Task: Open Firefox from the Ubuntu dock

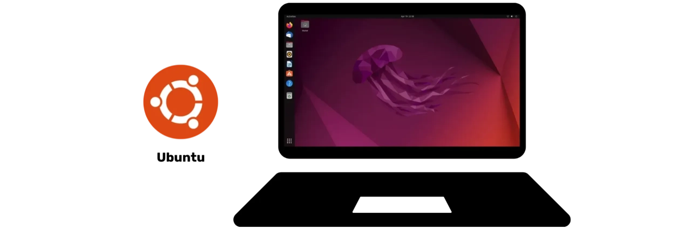Action: tap(289, 25)
